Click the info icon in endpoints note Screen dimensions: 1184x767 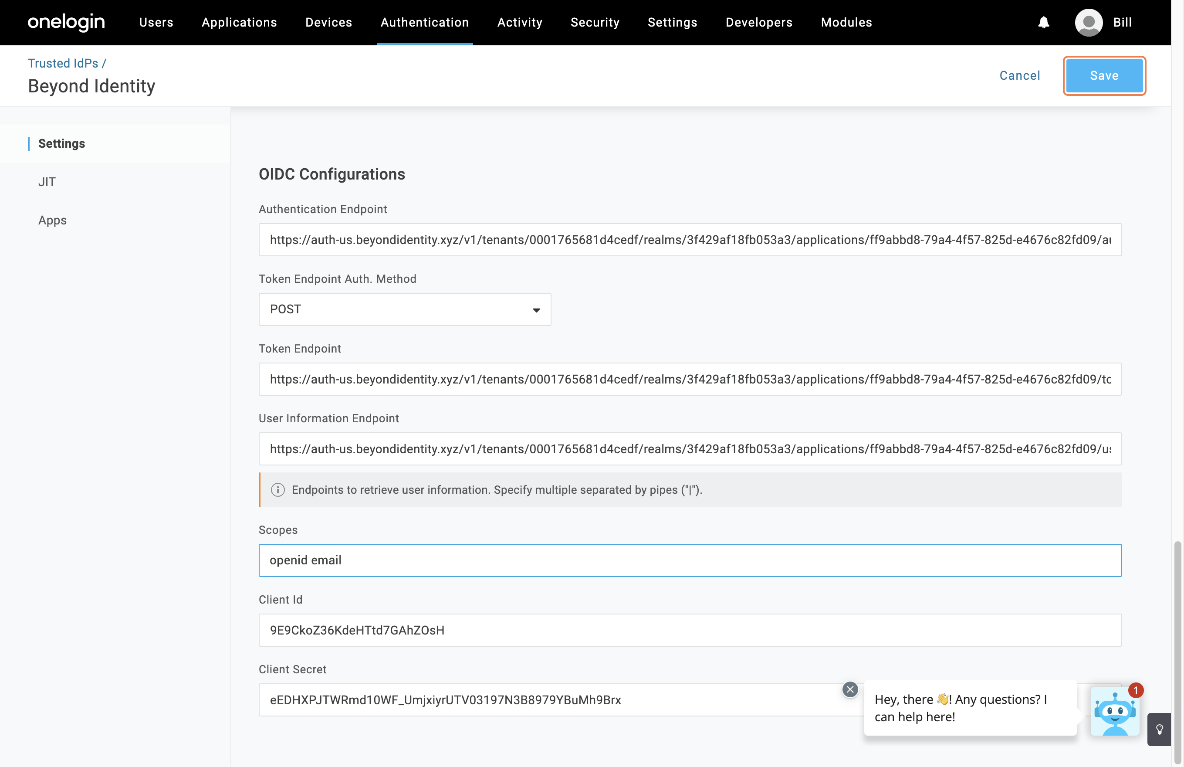pos(277,490)
